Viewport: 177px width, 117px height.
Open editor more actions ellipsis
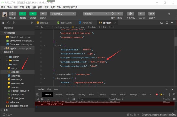click(x=172, y=23)
